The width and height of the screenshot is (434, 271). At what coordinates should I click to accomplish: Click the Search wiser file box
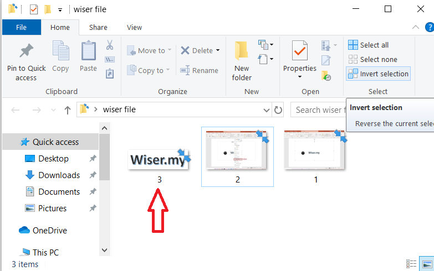pyautogui.click(x=318, y=110)
